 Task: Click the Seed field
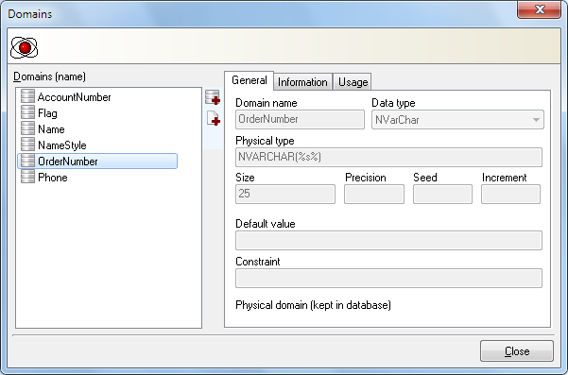(x=442, y=194)
